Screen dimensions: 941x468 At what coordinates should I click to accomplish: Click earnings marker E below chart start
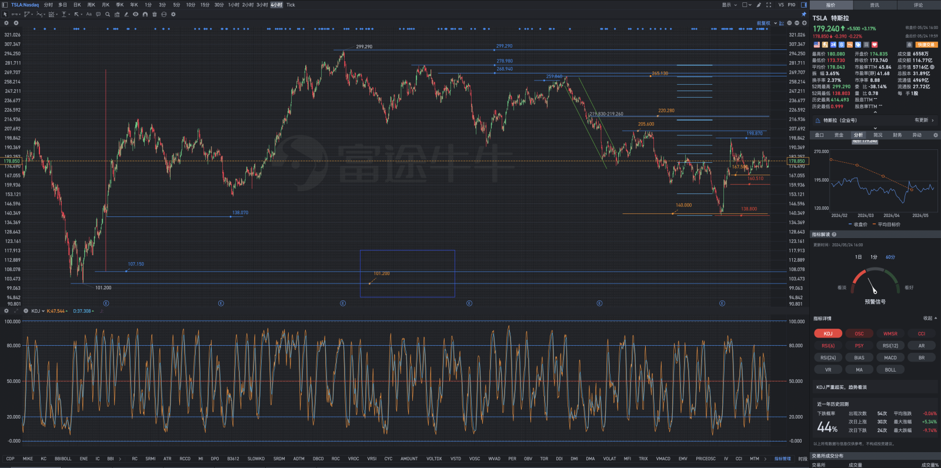[x=106, y=303]
